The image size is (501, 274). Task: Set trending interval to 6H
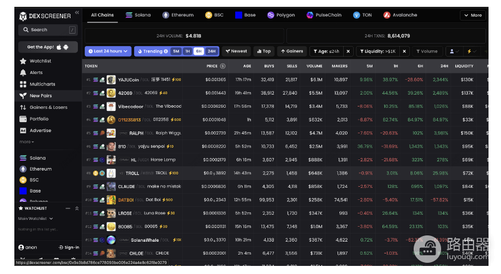tap(199, 51)
